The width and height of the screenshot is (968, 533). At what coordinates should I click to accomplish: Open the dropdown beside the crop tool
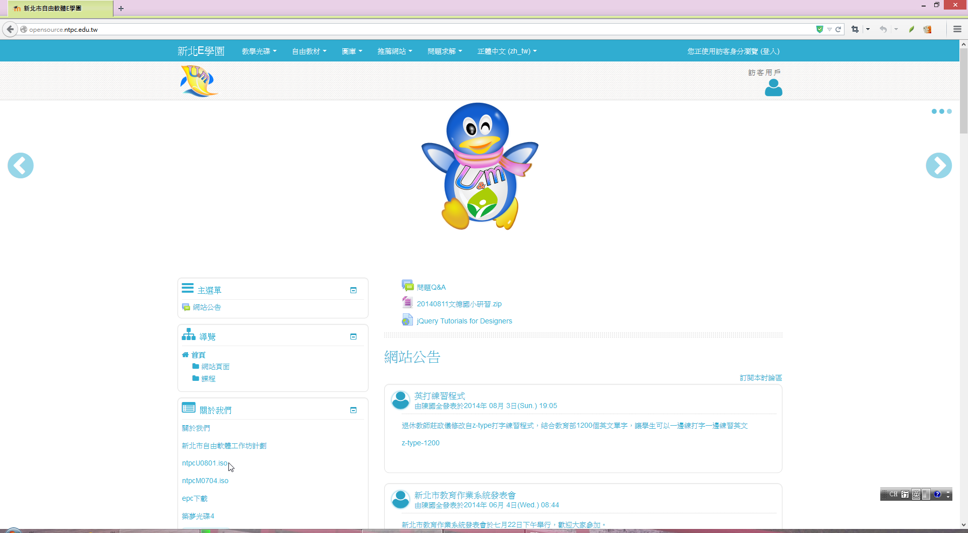coord(868,29)
